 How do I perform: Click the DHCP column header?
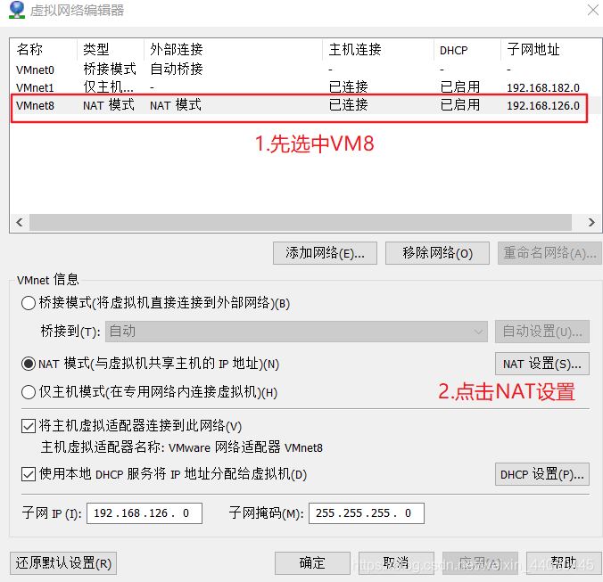point(454,50)
